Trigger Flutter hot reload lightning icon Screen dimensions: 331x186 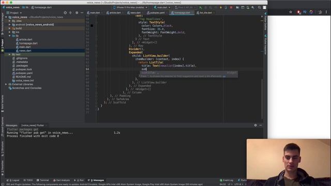[221, 7]
